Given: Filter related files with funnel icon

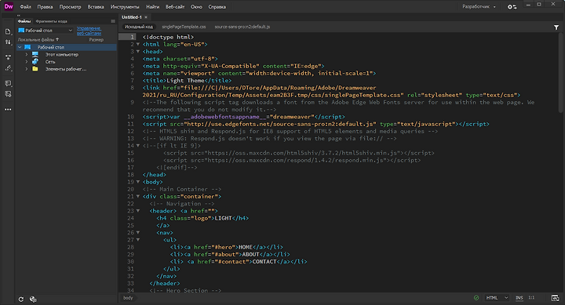Looking at the screenshot, I should tap(556, 27).
